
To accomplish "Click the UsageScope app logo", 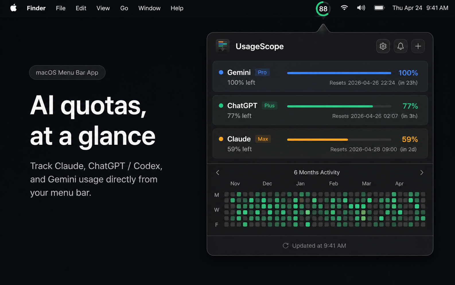I will 223,46.
